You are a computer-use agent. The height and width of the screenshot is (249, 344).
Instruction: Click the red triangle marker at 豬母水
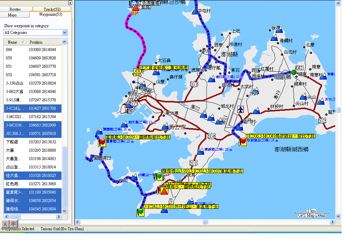click(164, 191)
